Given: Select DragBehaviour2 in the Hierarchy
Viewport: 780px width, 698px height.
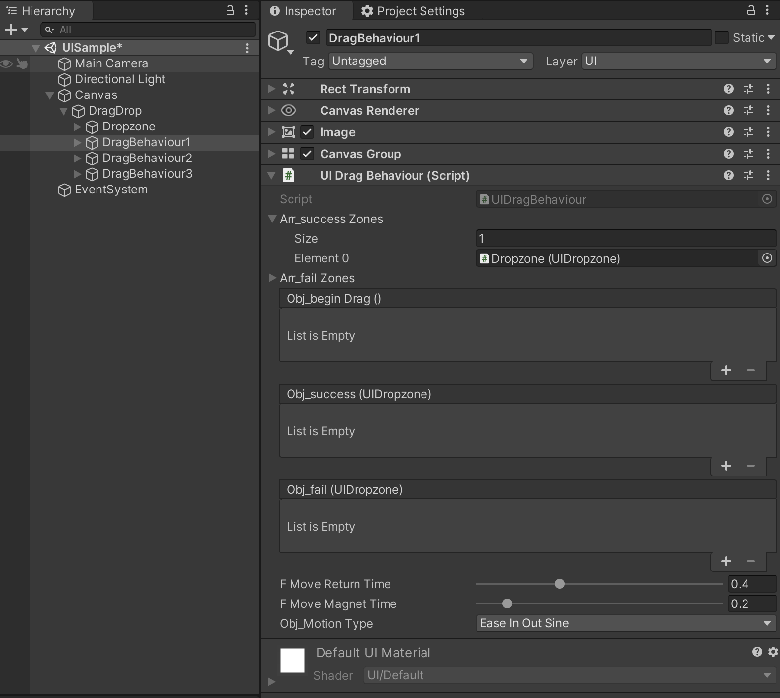Looking at the screenshot, I should click(x=147, y=158).
